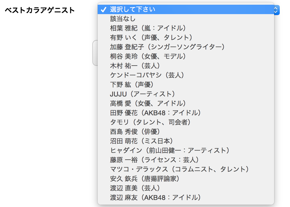Select 田野 優花（AKB48：アイドル）
The width and height of the screenshot is (290, 207).
(186, 113)
